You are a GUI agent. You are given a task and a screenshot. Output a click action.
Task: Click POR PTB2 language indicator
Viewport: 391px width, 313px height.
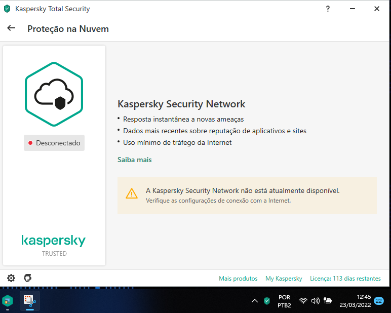pyautogui.click(x=284, y=301)
